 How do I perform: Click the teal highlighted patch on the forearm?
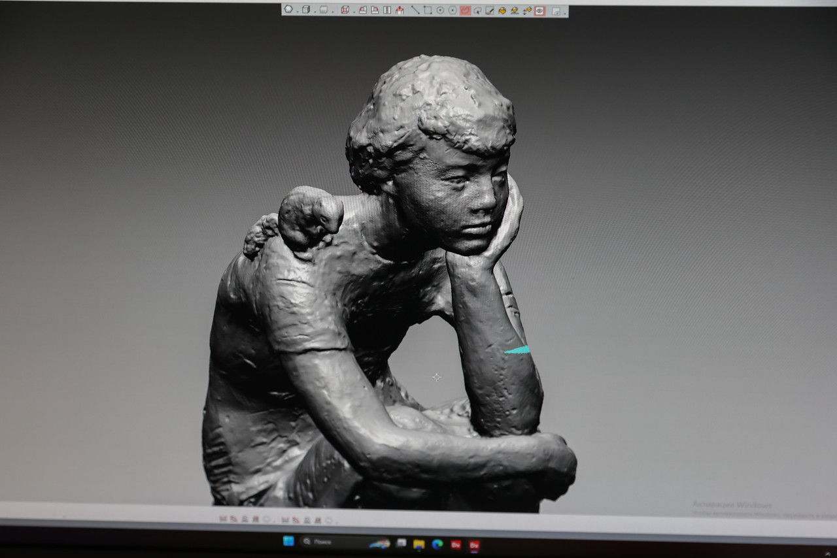pyautogui.click(x=518, y=350)
